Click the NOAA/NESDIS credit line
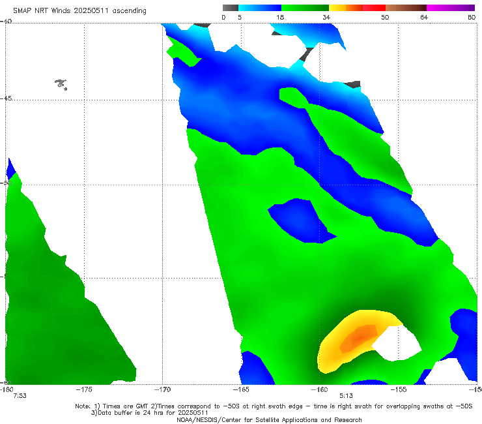The image size is (482, 424). tap(269, 419)
